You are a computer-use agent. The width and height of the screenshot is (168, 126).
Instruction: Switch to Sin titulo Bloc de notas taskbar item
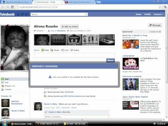tap(75, 124)
